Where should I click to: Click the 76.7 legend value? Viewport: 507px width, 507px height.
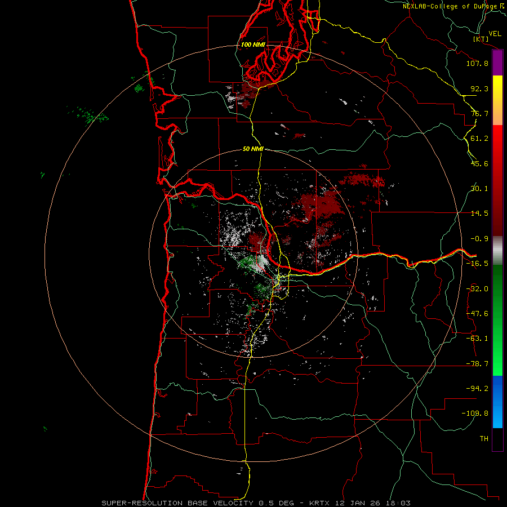(479, 113)
